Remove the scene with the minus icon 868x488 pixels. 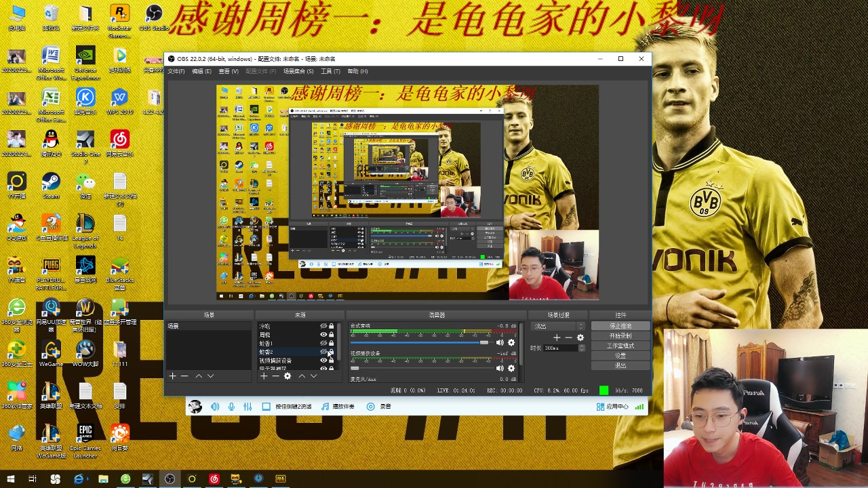[x=184, y=376]
